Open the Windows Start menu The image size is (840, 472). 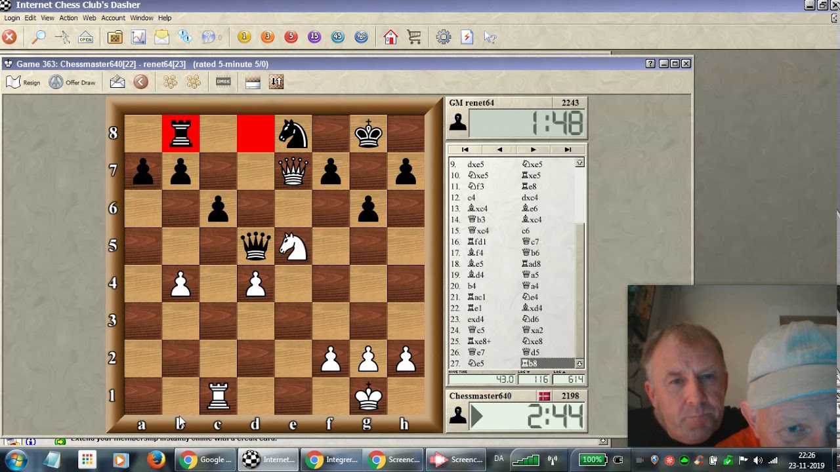click(16, 460)
